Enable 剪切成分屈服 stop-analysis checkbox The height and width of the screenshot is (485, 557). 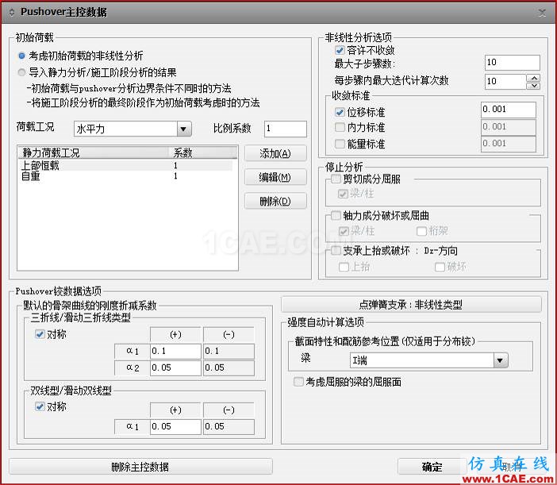point(336,179)
